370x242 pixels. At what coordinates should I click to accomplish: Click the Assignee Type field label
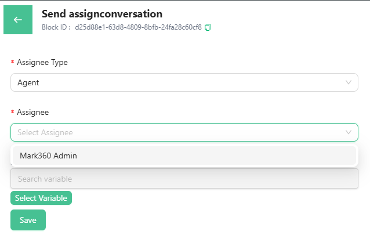pos(42,62)
